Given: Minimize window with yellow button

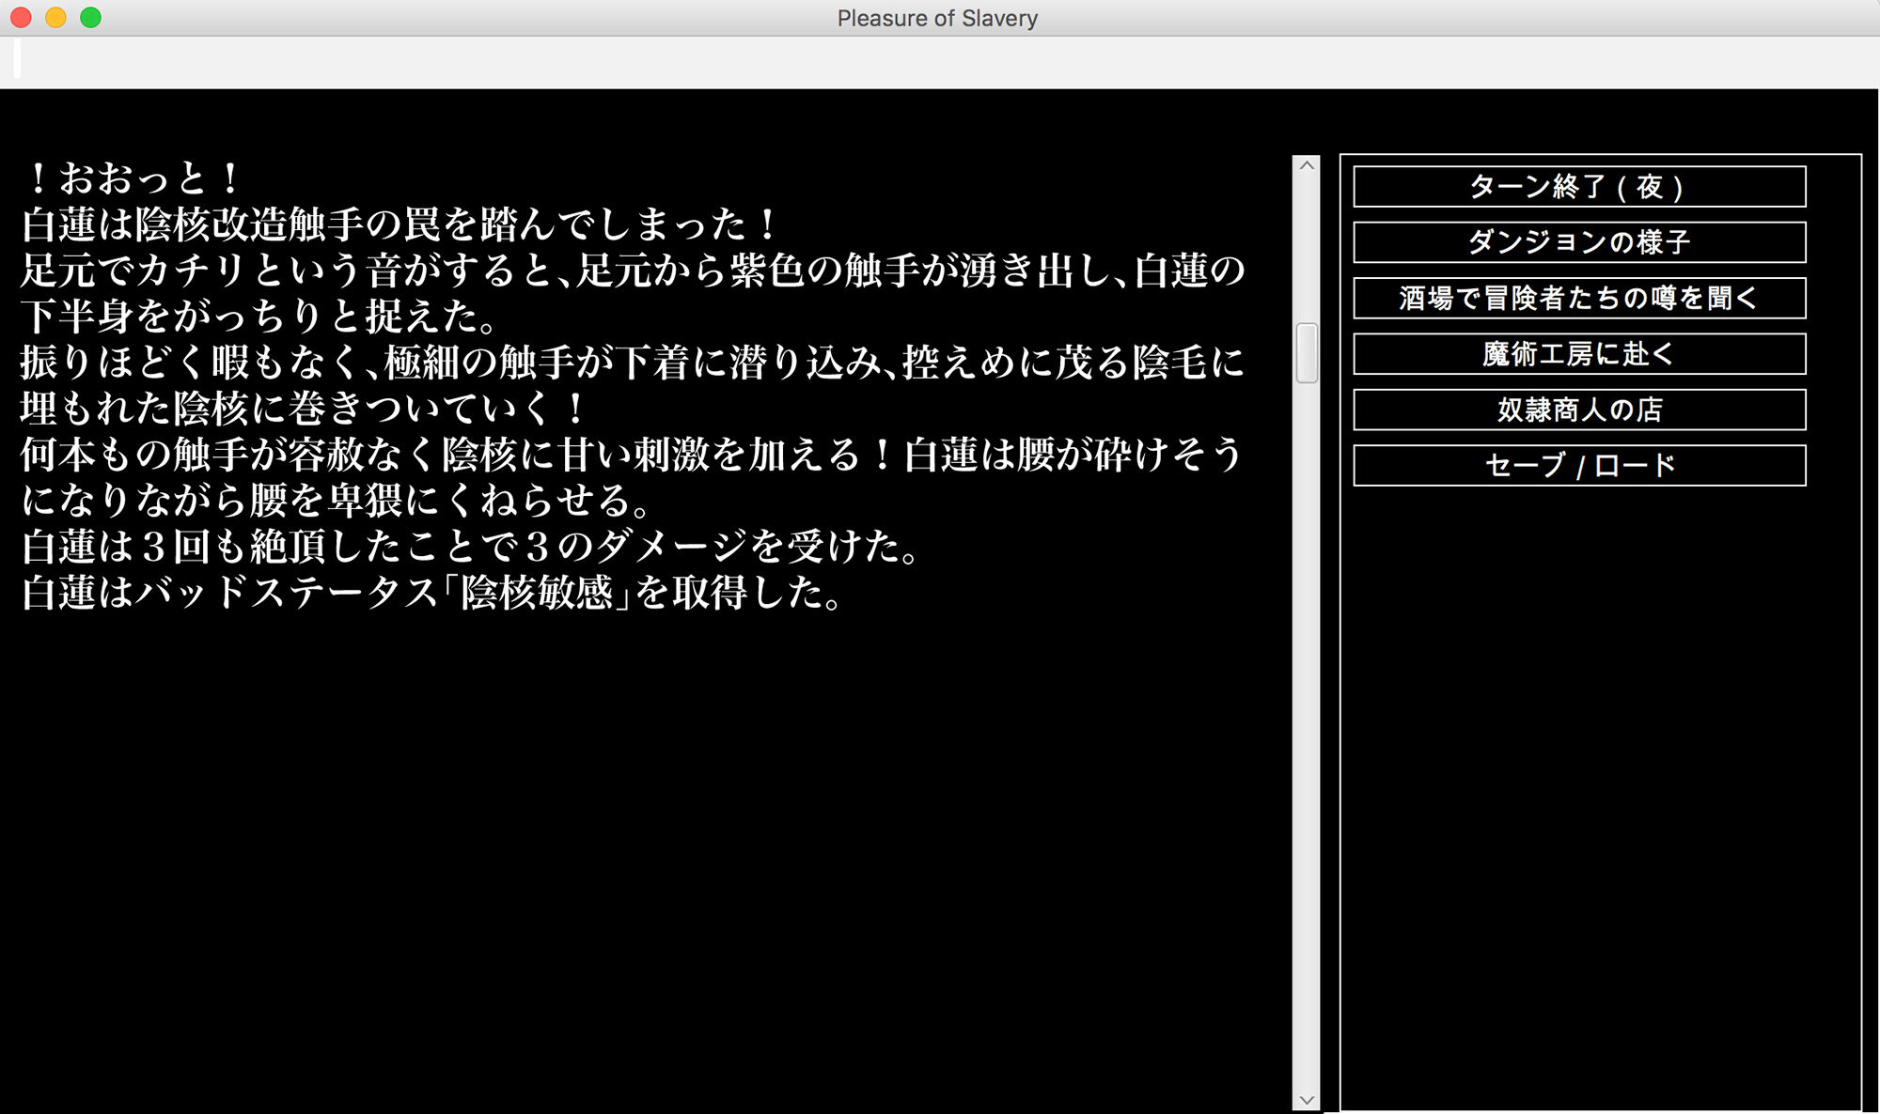Looking at the screenshot, I should (x=55, y=18).
